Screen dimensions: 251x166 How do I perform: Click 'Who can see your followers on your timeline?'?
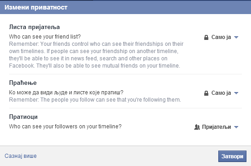pos(65,127)
